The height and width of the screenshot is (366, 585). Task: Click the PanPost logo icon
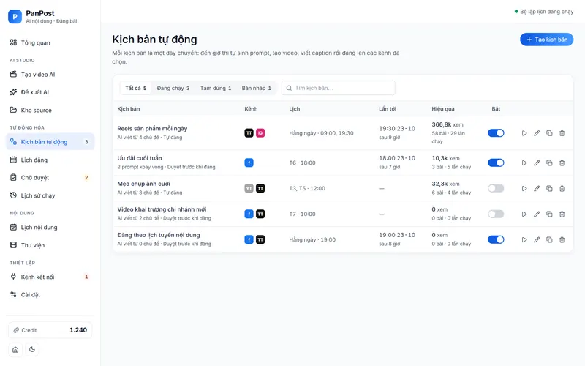[15, 16]
